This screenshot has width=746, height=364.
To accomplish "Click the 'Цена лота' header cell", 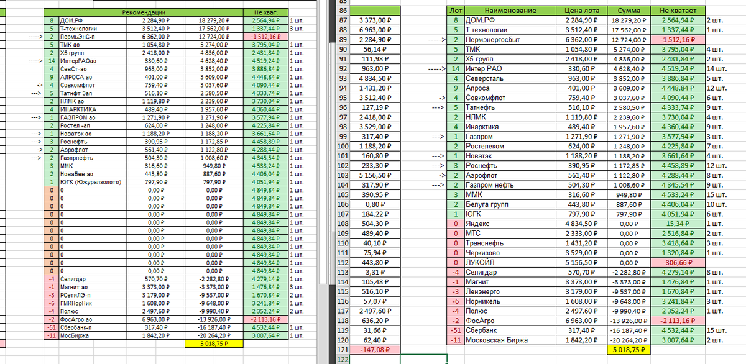I will 582,11.
